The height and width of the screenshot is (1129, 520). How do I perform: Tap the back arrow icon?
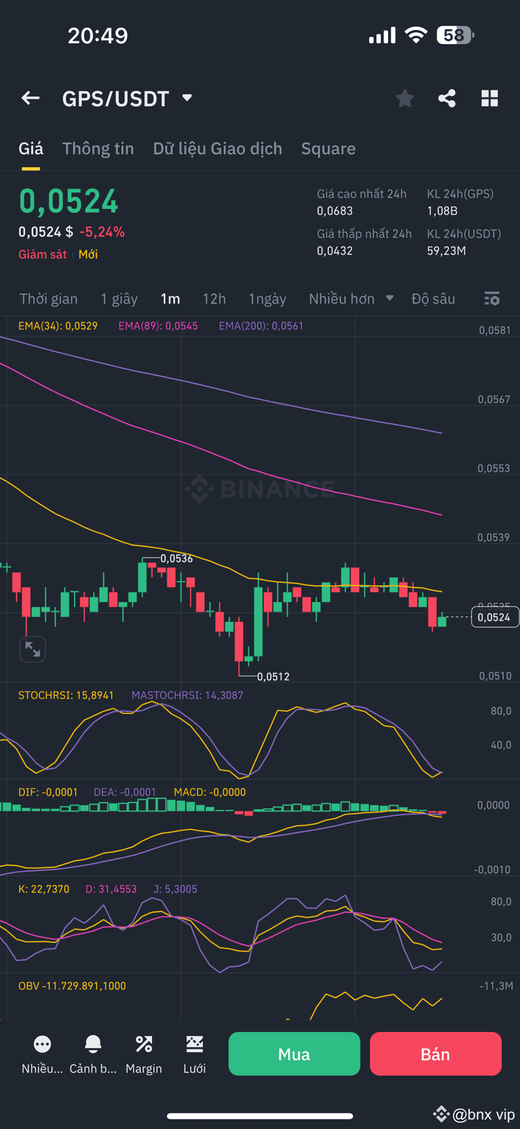[x=30, y=98]
